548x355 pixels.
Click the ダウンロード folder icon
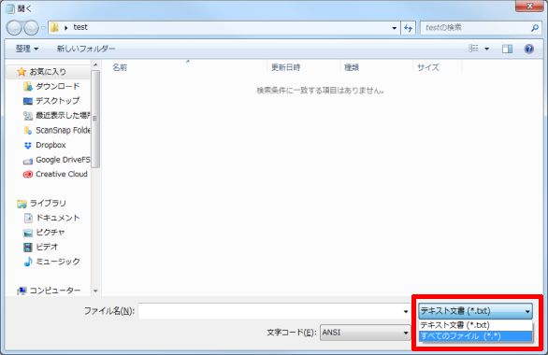(28, 86)
